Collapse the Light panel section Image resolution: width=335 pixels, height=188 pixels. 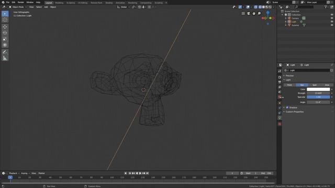[x=288, y=80]
